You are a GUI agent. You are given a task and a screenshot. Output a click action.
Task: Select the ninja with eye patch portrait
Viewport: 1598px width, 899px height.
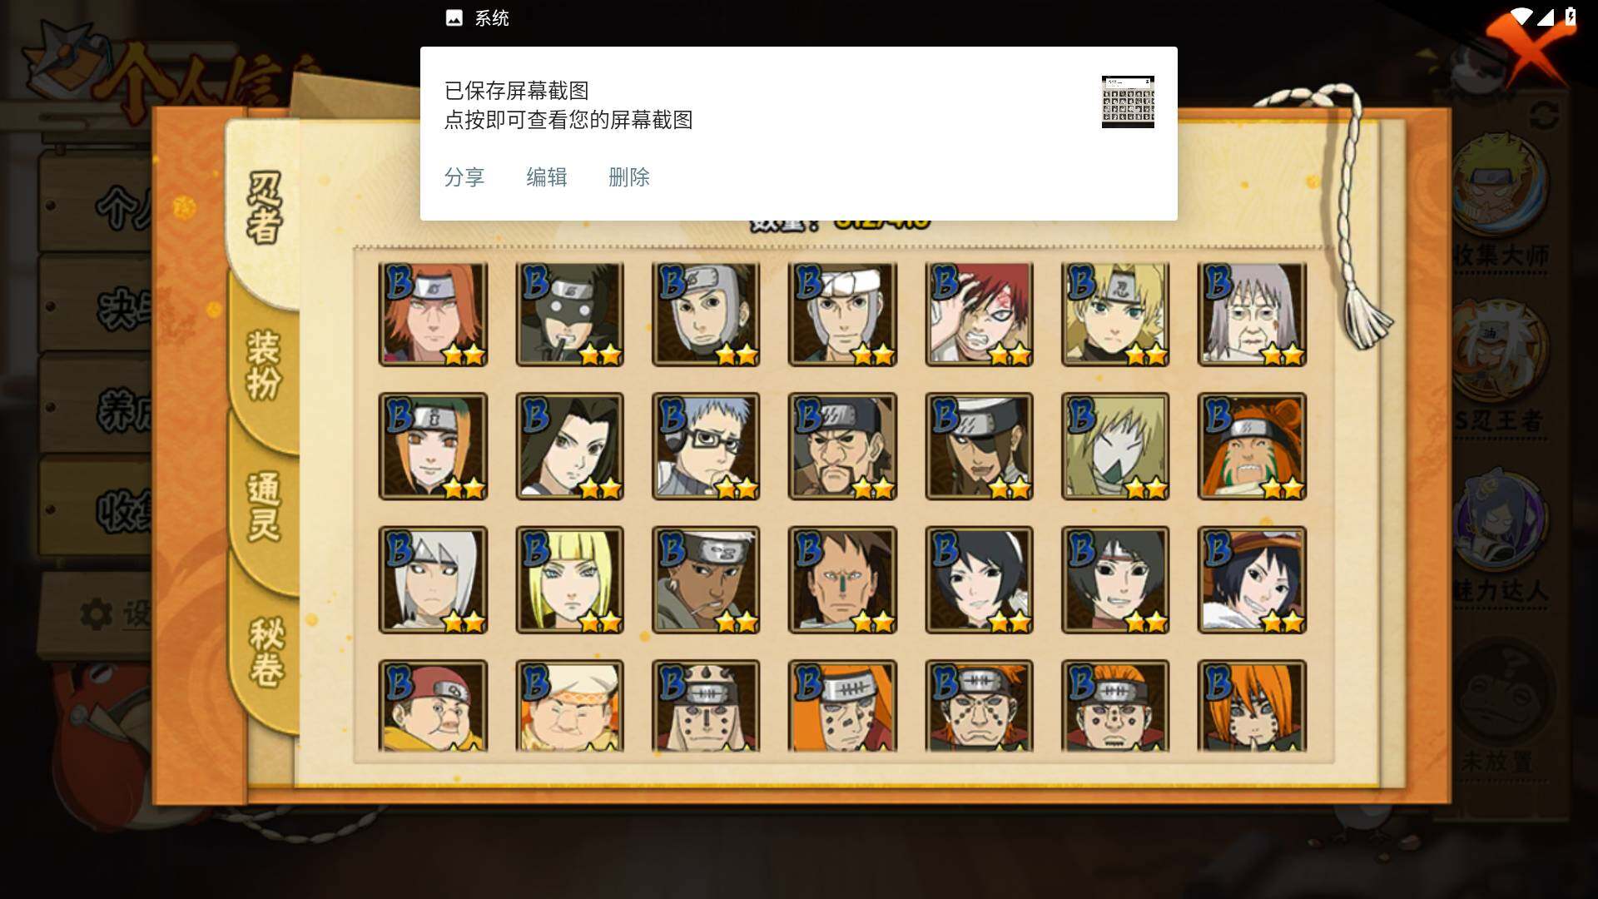coord(979,447)
